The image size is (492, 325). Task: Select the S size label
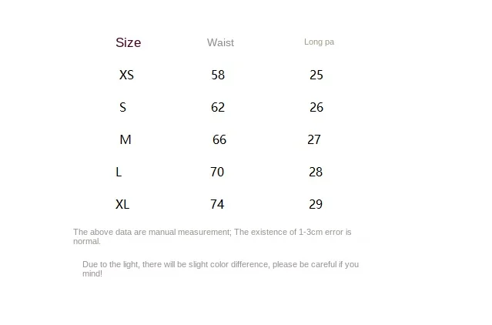(122, 107)
